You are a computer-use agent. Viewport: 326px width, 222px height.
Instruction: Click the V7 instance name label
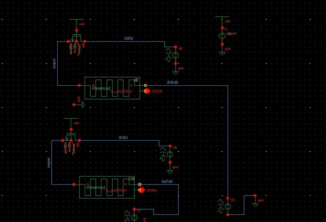click(x=139, y=211)
